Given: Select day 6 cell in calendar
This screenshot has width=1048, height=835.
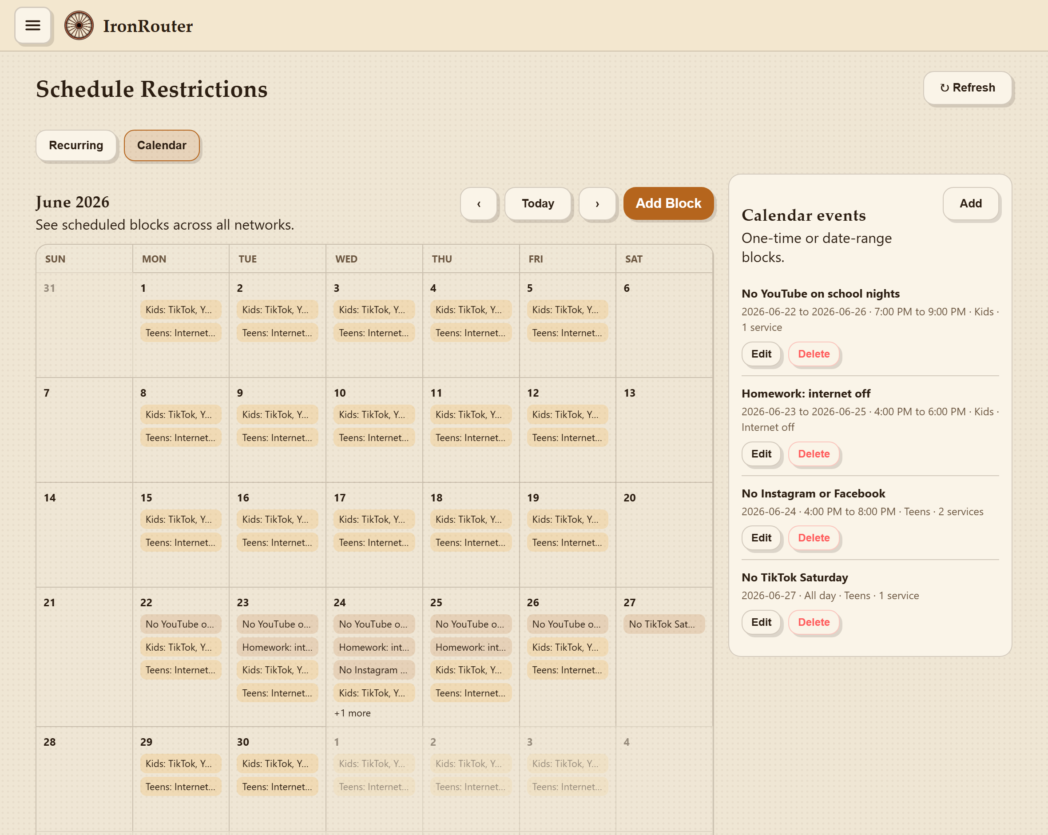Looking at the screenshot, I should 664,325.
